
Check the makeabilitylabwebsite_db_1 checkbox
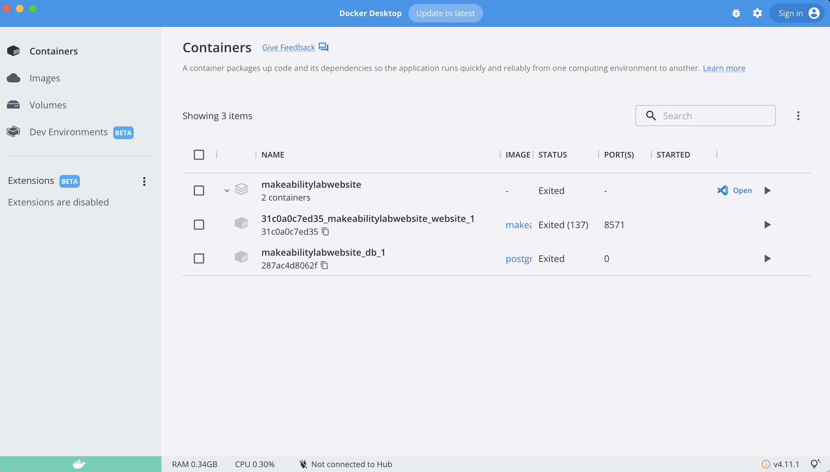(199, 258)
